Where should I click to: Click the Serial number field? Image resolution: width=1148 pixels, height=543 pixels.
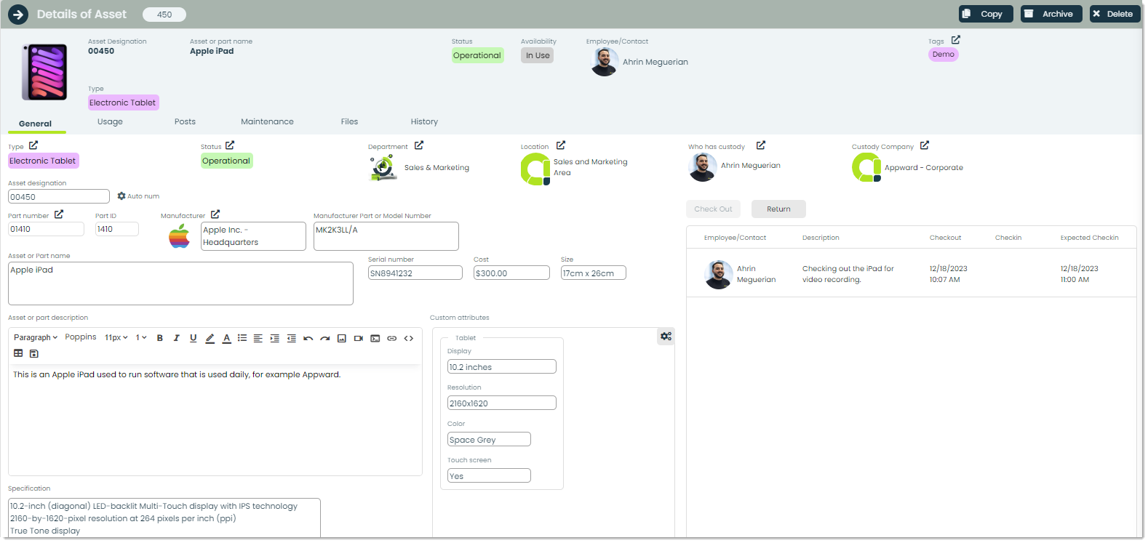[415, 273]
